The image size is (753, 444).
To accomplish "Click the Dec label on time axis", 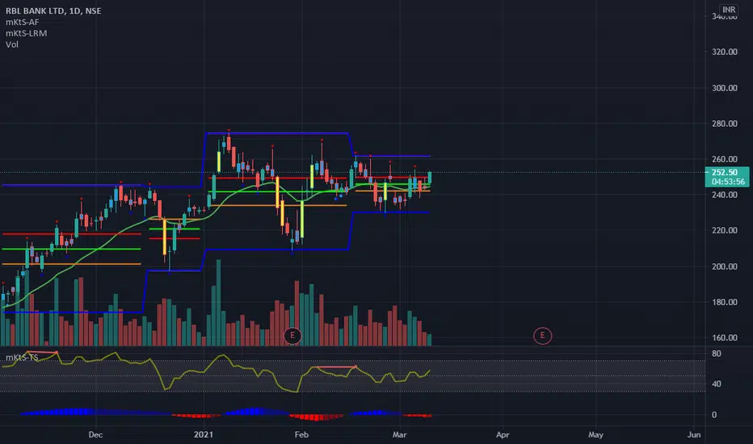I will tap(95, 434).
